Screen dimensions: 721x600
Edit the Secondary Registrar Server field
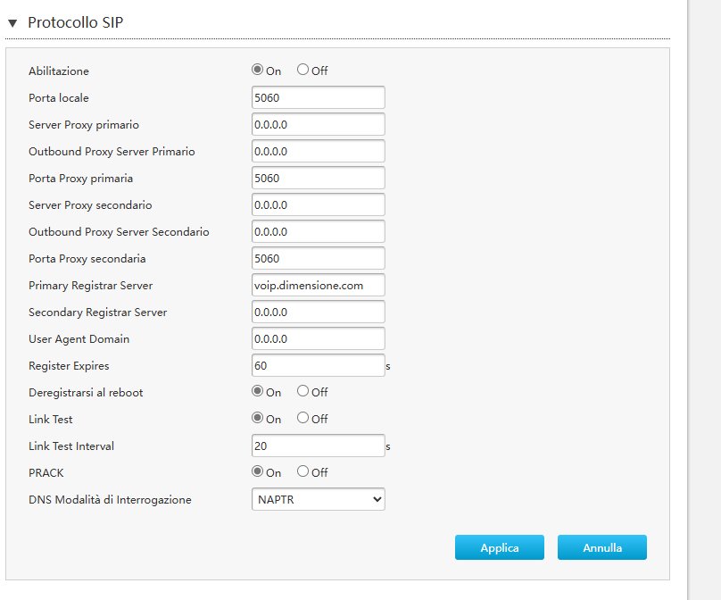pos(319,312)
